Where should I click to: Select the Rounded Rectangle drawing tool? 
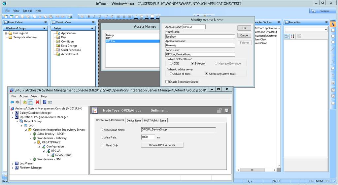pyautogui.click(x=333, y=36)
